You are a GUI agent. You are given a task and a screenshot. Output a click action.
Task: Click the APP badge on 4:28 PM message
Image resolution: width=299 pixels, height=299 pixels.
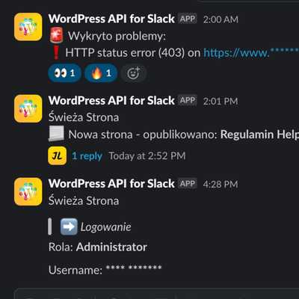[188, 184]
